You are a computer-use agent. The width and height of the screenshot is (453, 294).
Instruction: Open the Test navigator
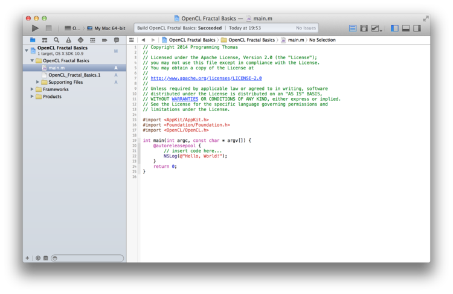pyautogui.click(x=80, y=40)
